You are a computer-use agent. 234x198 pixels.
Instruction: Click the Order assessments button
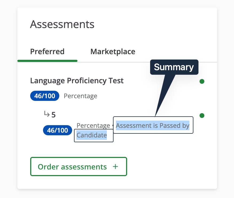(x=79, y=166)
